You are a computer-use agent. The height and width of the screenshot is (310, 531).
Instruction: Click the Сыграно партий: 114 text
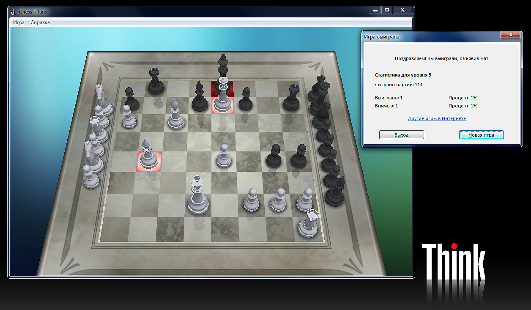click(x=399, y=85)
